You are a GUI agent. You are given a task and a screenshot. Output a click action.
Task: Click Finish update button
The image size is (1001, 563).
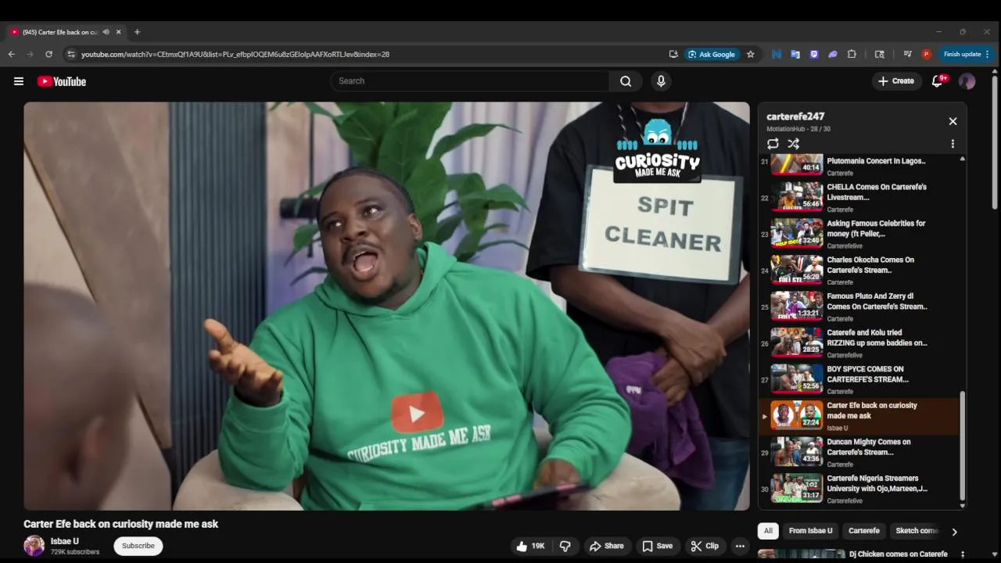pos(962,54)
